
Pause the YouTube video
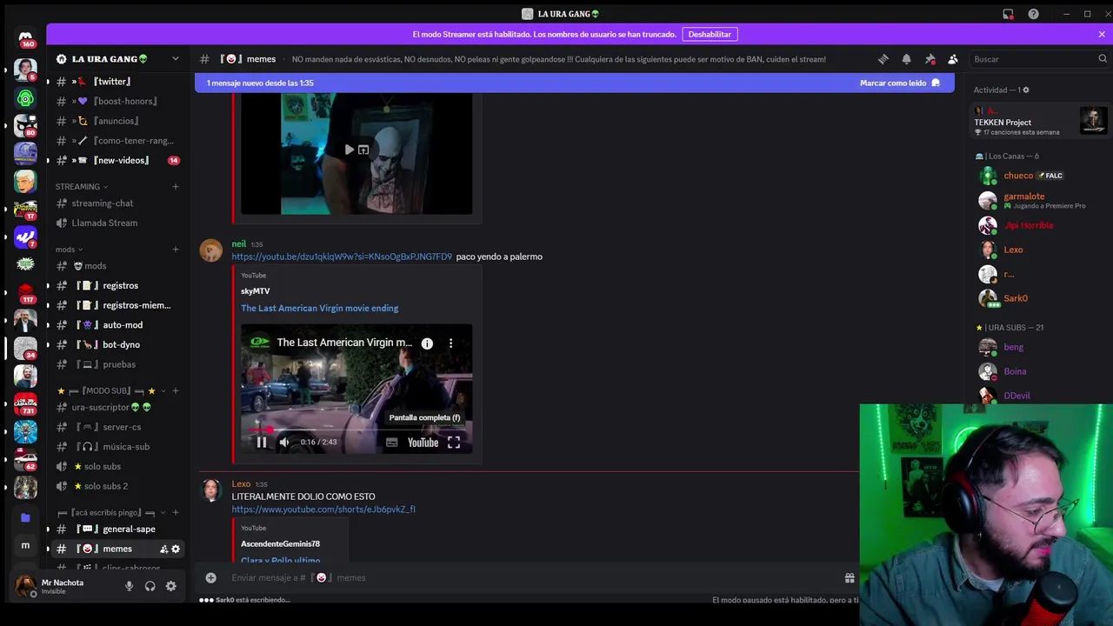pos(261,442)
